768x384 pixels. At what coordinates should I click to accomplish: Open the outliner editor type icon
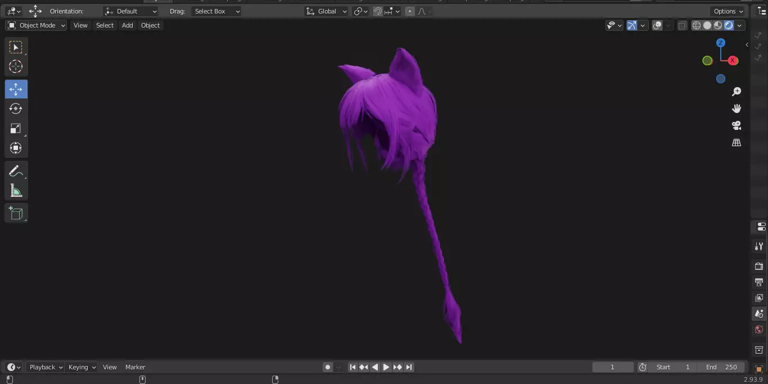coord(762,11)
